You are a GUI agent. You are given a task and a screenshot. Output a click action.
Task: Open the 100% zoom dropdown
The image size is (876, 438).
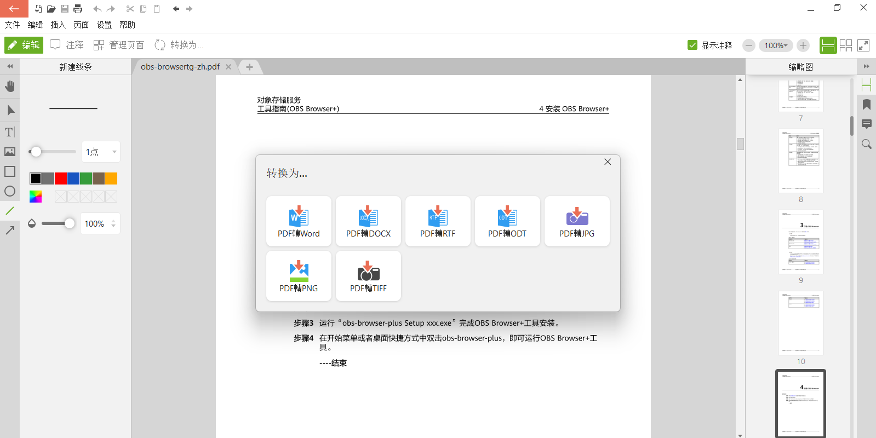click(775, 45)
